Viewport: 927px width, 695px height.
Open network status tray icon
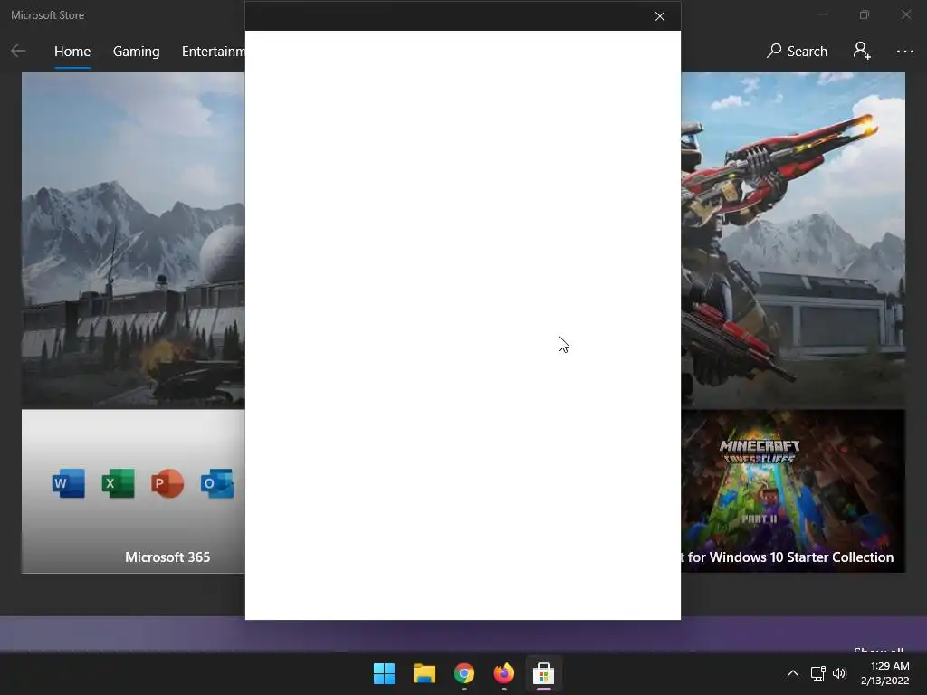pos(818,673)
